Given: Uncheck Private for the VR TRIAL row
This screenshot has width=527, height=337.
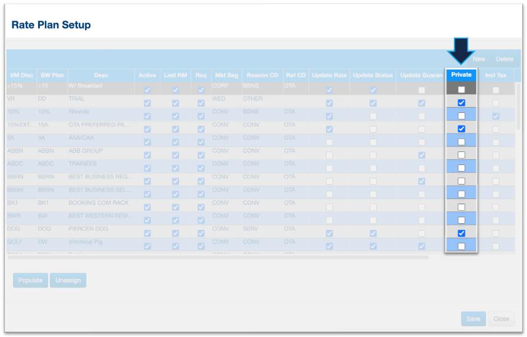Looking at the screenshot, I should pos(461,103).
